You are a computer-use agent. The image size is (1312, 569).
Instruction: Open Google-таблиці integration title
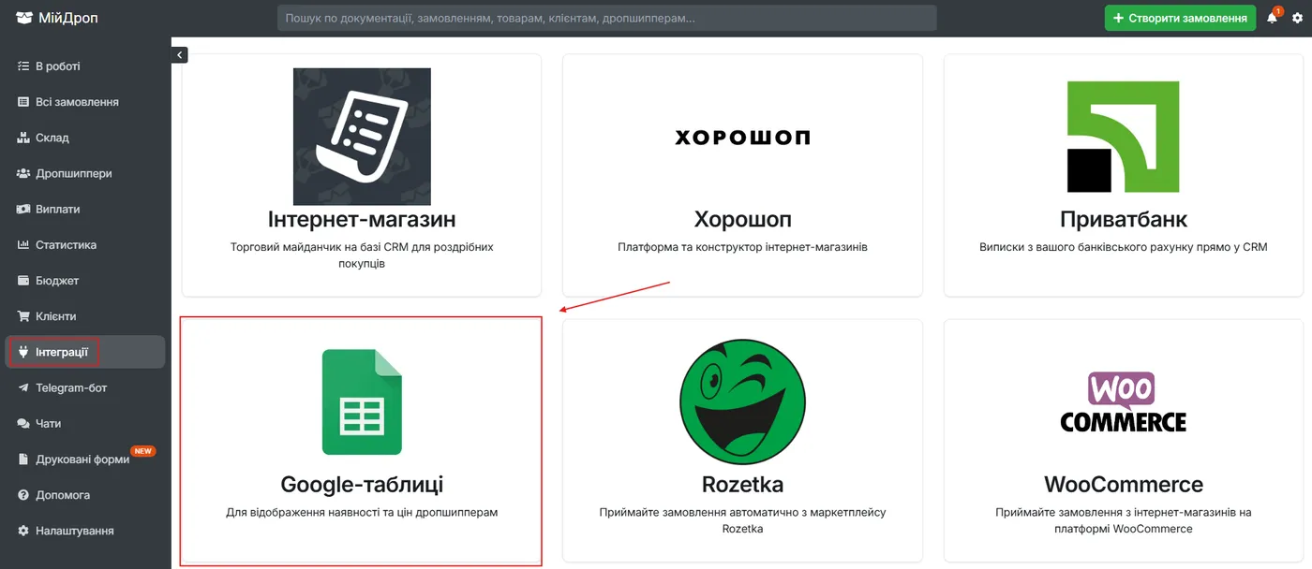[x=362, y=485]
